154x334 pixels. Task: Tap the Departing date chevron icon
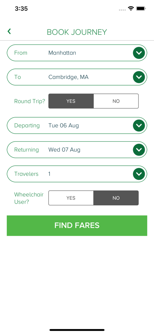(x=139, y=126)
